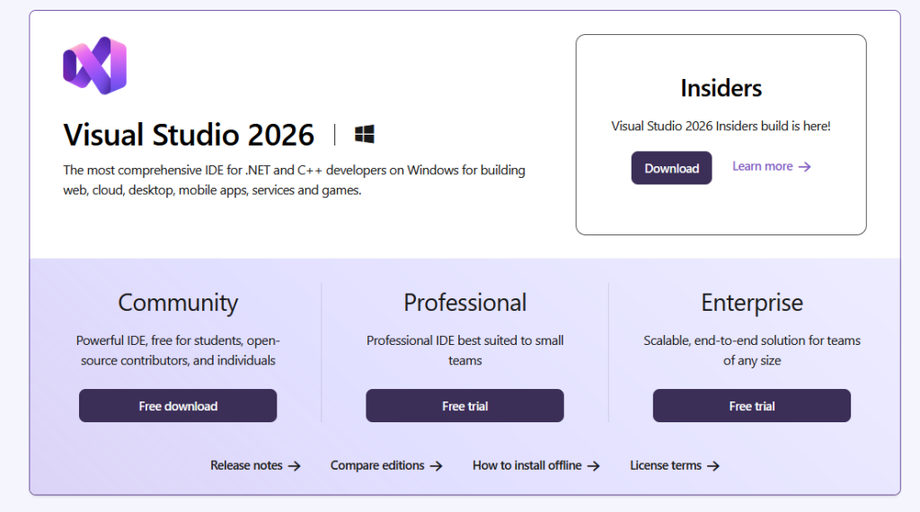Open How to install offline link
The height and width of the screenshot is (512, 920).
[536, 465]
